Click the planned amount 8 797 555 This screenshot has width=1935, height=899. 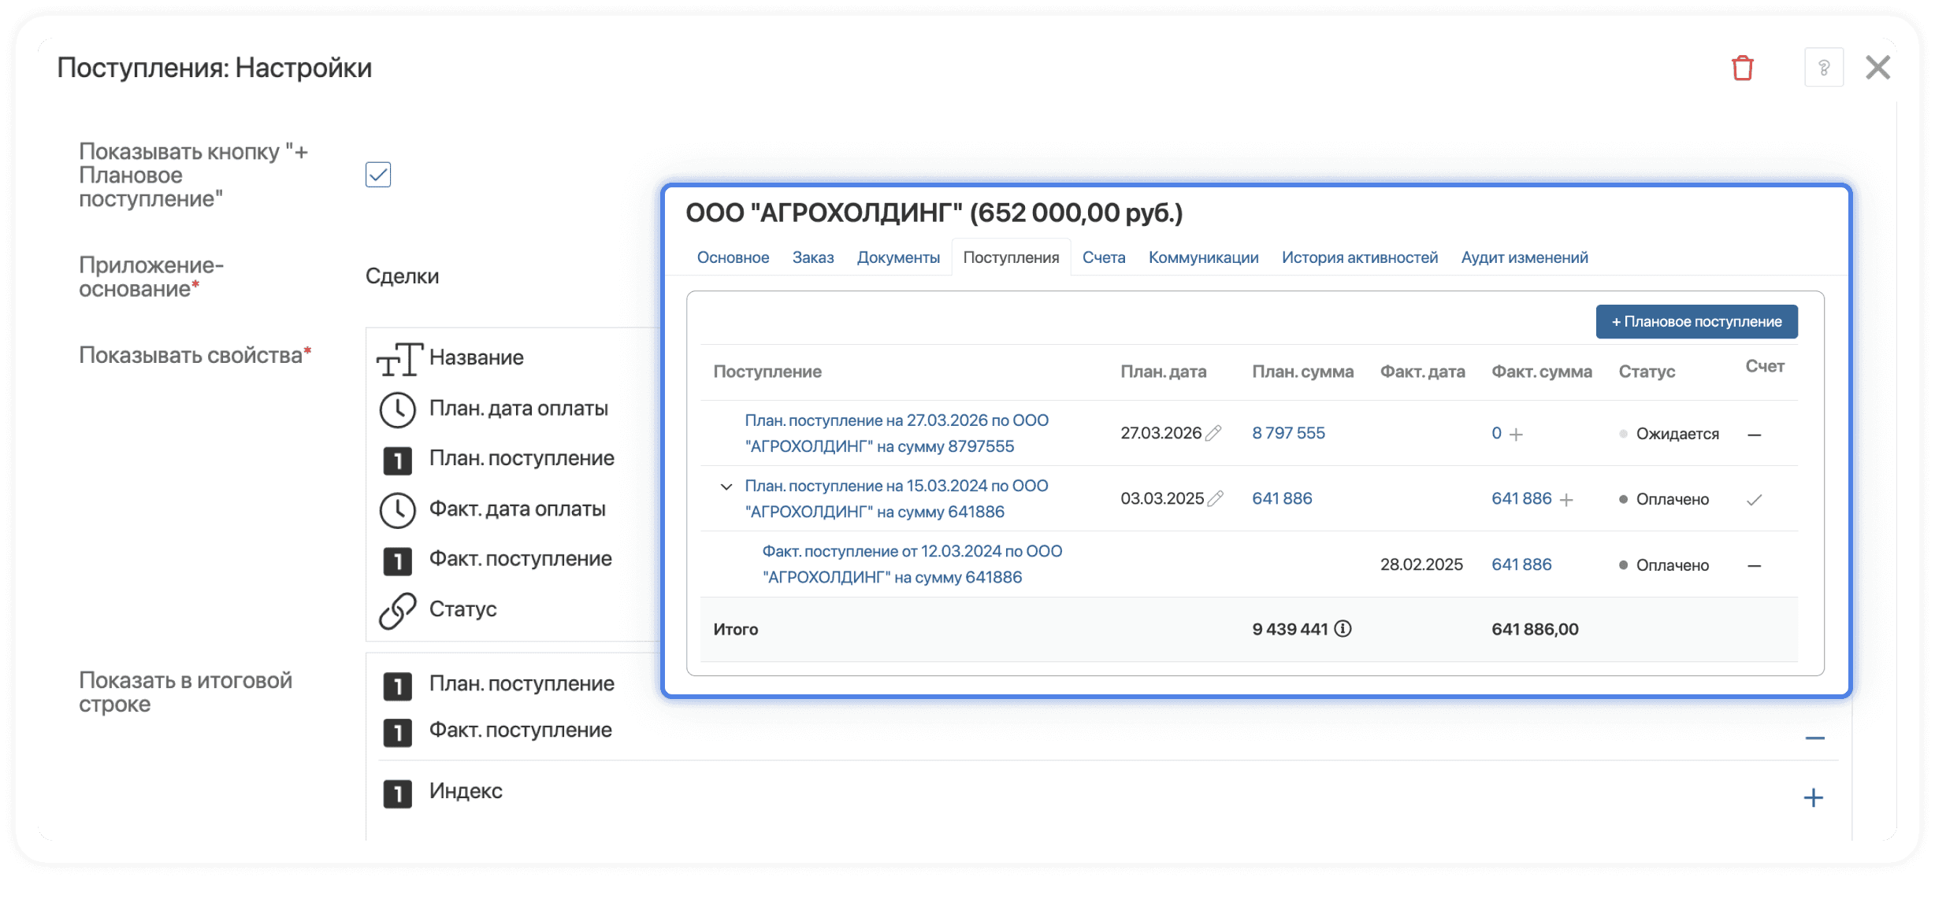click(x=1288, y=432)
